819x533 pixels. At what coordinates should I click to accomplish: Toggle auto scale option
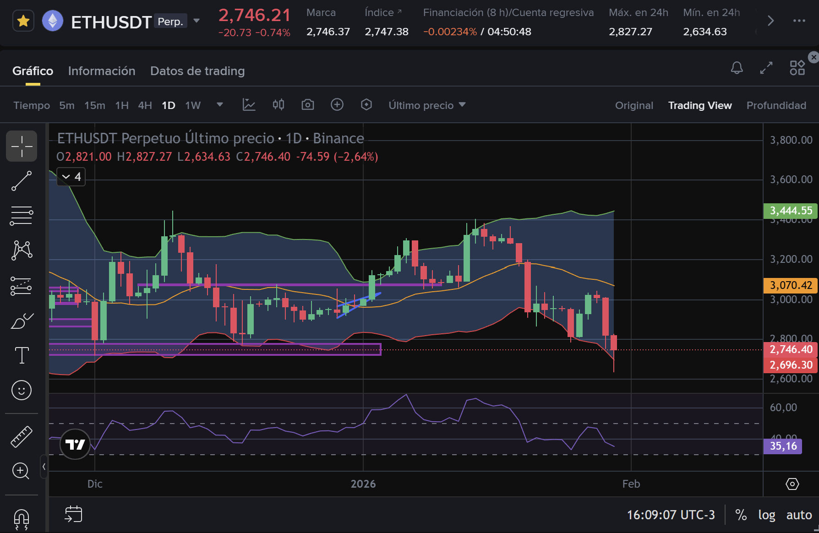(x=799, y=515)
